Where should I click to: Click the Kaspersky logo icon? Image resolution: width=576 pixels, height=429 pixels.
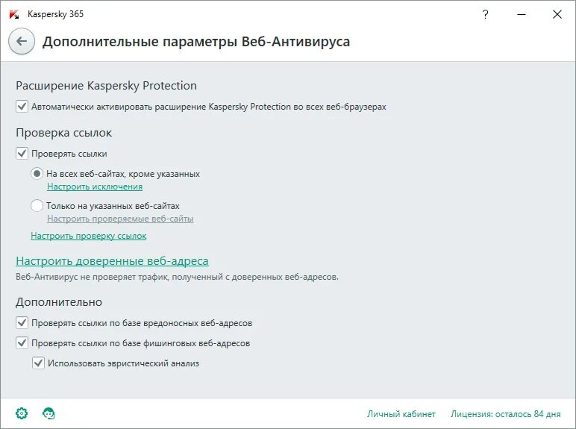tap(14, 14)
